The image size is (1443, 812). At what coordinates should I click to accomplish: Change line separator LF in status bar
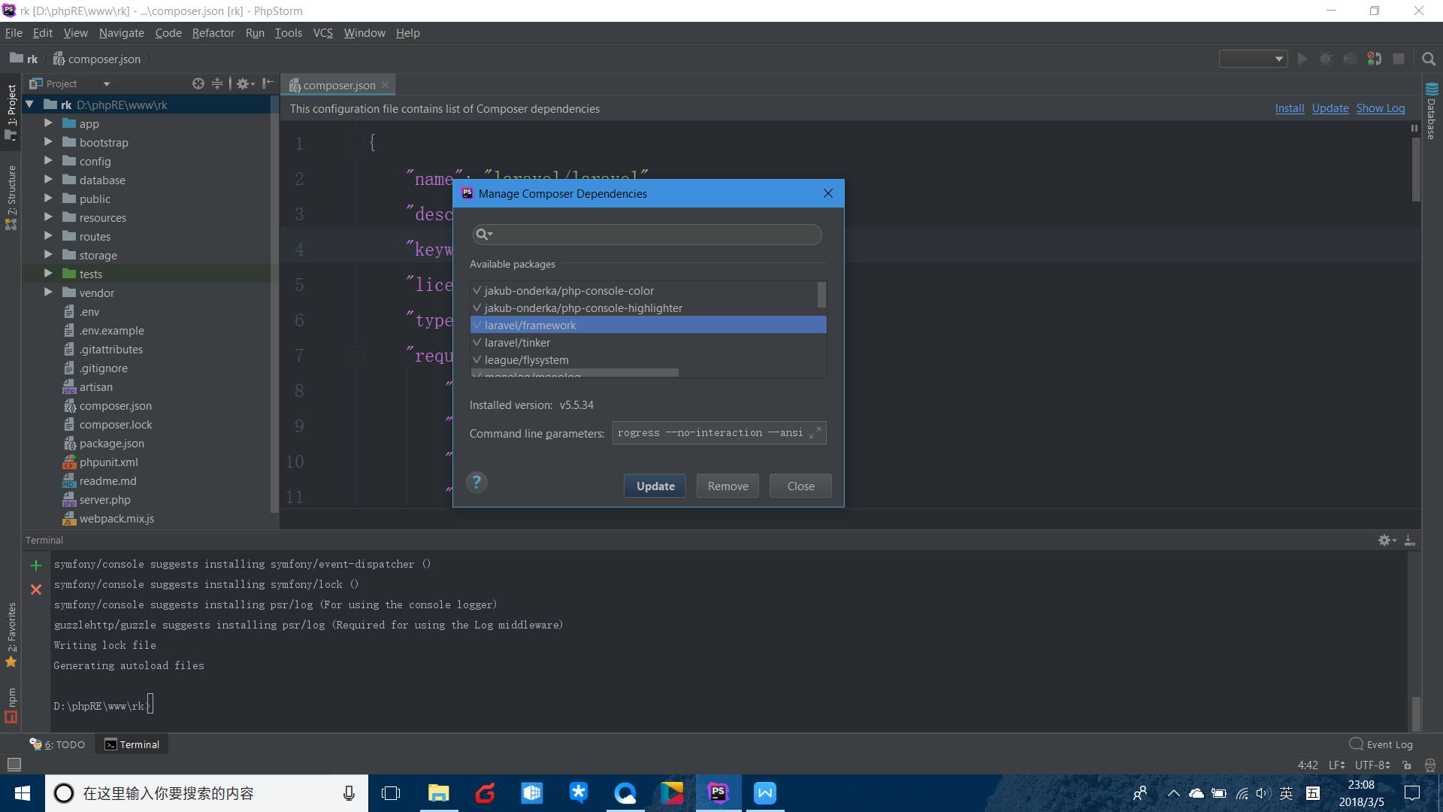[x=1336, y=765]
